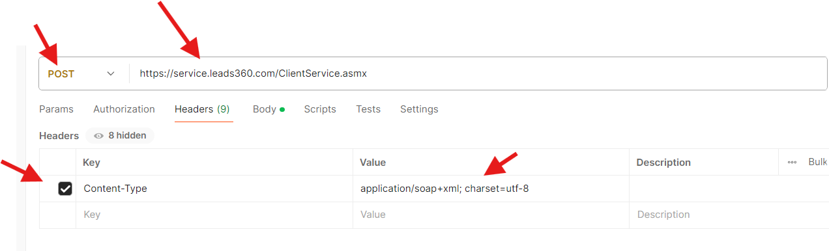Open the Tests tab
Viewport: 829px width, 251px height.
point(368,109)
